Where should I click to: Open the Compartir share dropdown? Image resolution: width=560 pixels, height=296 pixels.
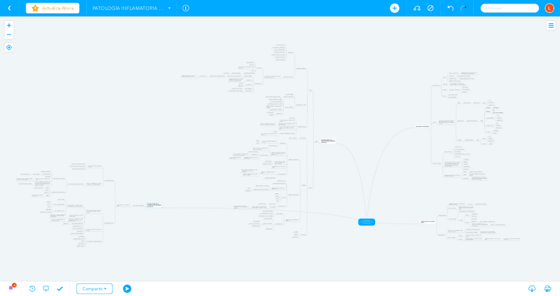point(94,289)
